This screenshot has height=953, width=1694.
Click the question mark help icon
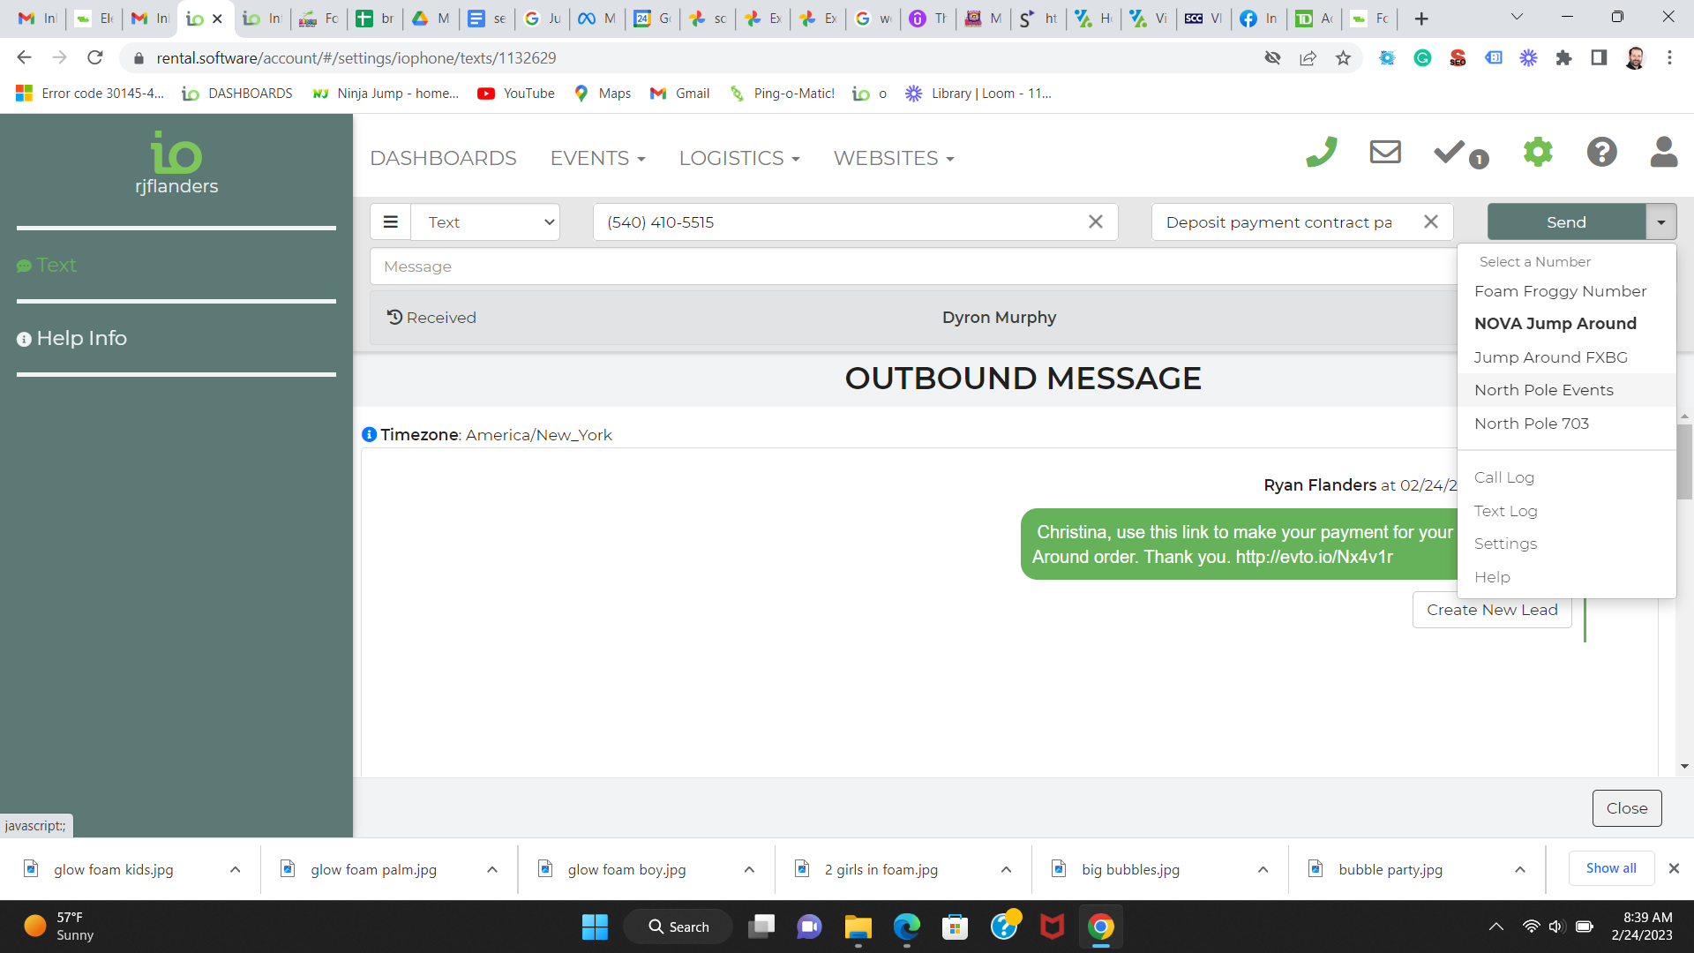tap(1601, 152)
